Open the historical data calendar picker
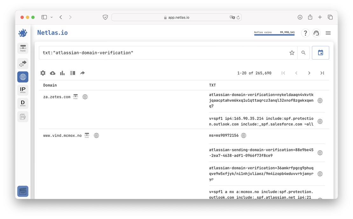This screenshot has height=219, width=353. pyautogui.click(x=320, y=53)
